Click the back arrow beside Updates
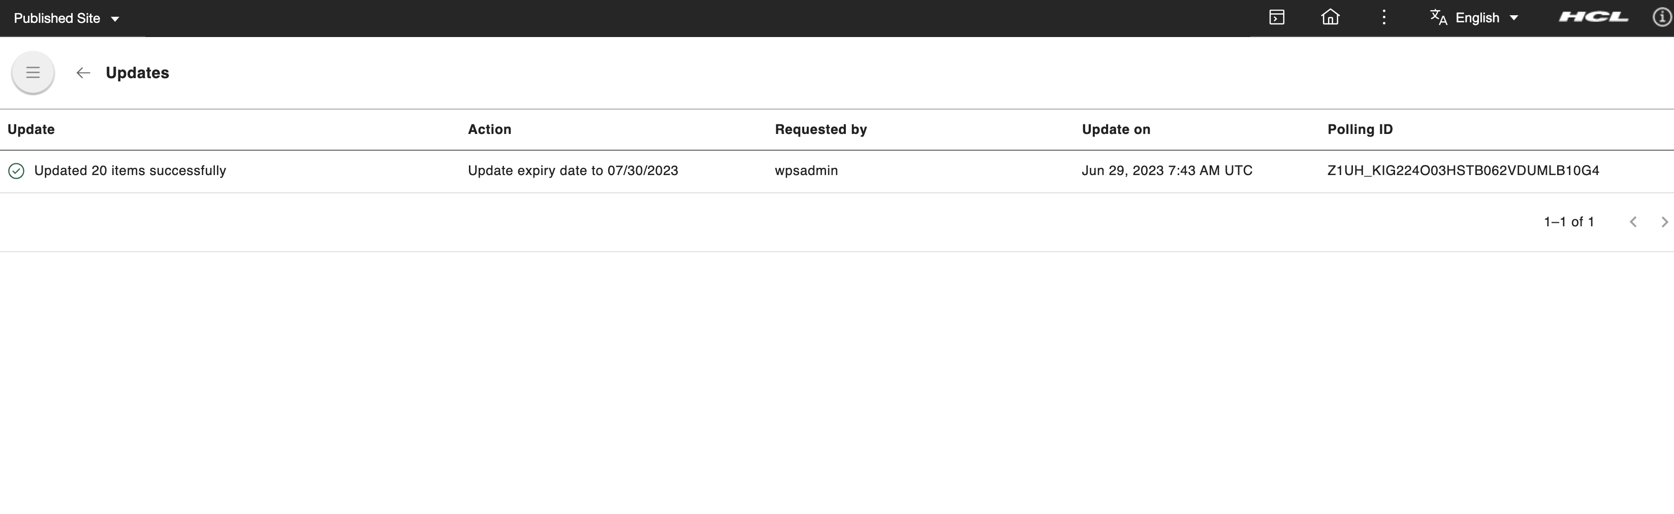 click(x=83, y=73)
